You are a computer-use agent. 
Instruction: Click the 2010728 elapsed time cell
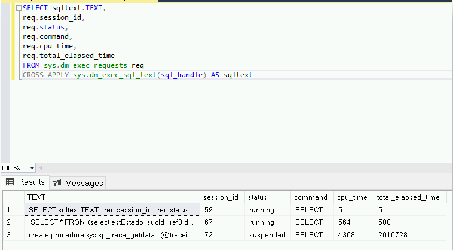[x=410, y=235]
